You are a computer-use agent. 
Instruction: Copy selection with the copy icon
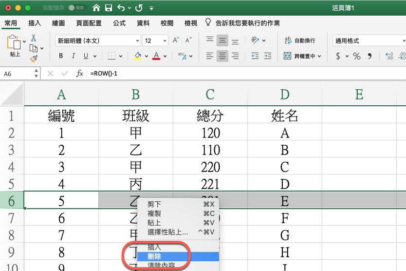pyautogui.click(x=34, y=48)
